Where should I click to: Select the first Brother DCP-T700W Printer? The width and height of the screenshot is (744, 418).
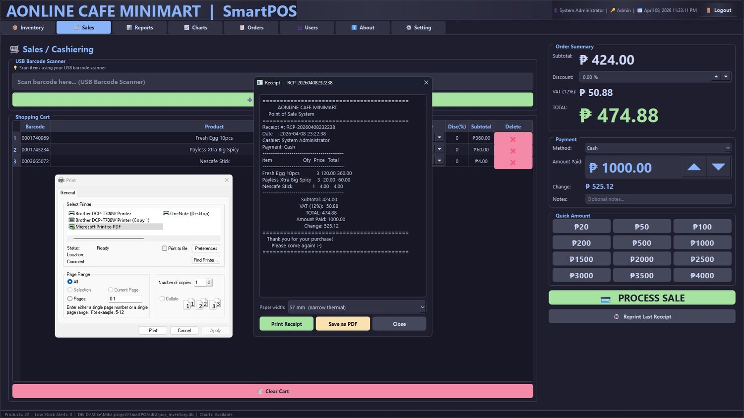[x=100, y=214]
